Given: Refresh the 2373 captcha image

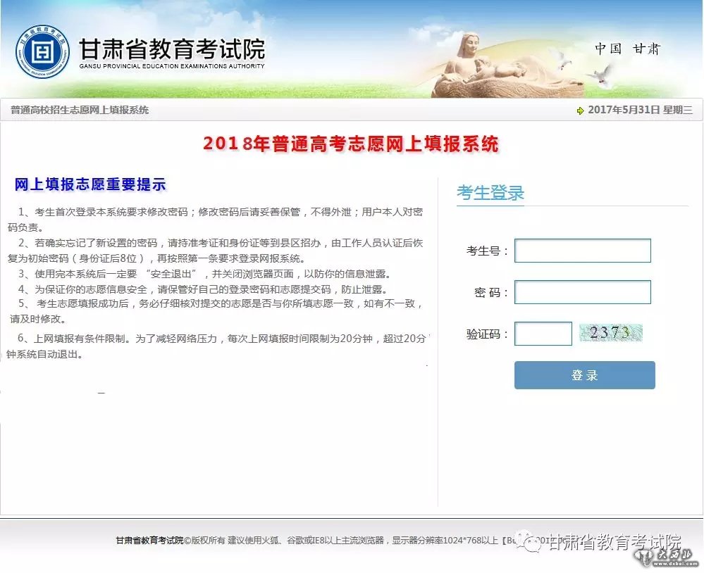Looking at the screenshot, I should 610,333.
